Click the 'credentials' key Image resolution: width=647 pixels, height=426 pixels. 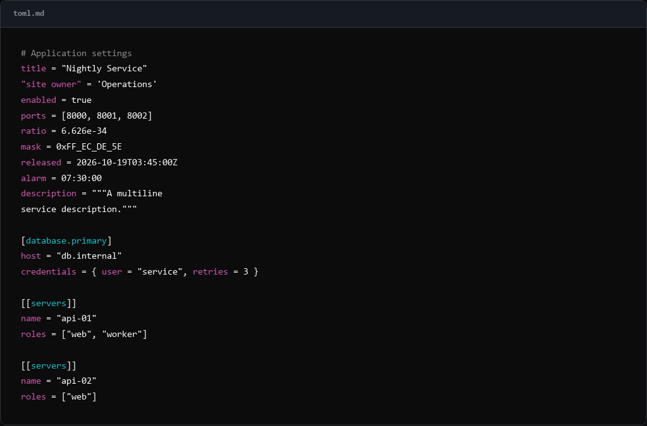click(49, 271)
